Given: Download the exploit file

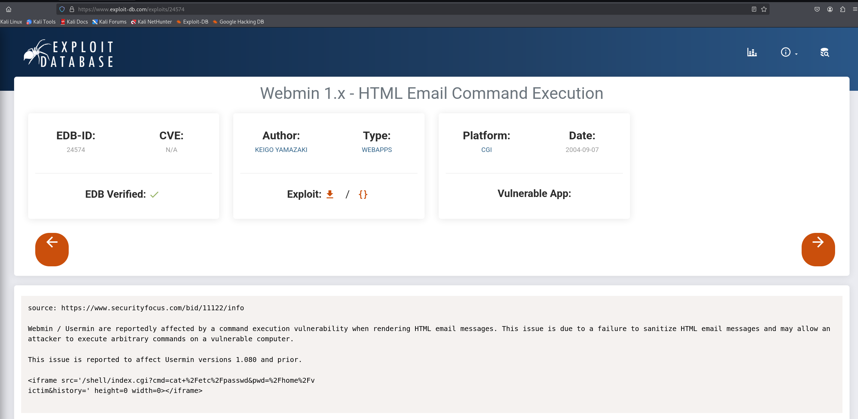Looking at the screenshot, I should (x=330, y=194).
